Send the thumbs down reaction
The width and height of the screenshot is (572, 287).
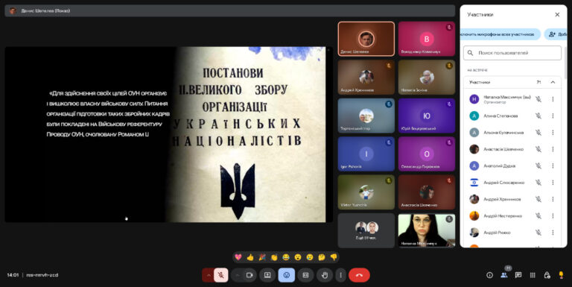(334, 257)
